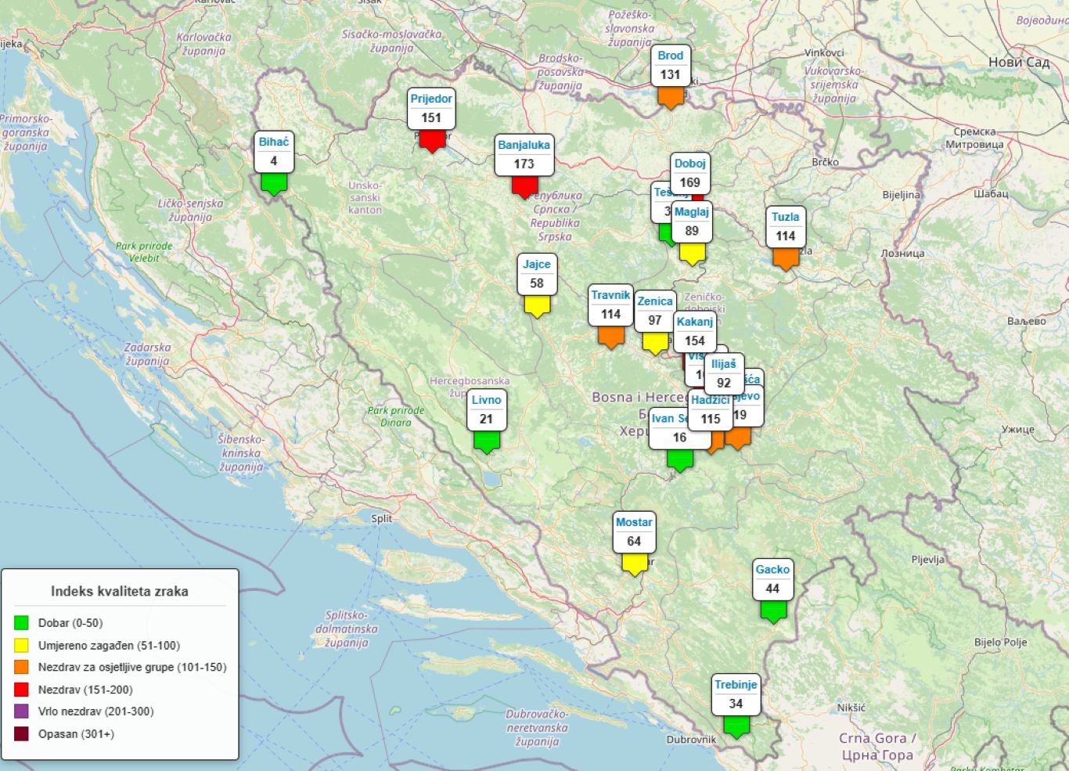This screenshot has width=1069, height=771.
Task: Click the Indeks kvaliteta zraka legend title
Action: [120, 592]
